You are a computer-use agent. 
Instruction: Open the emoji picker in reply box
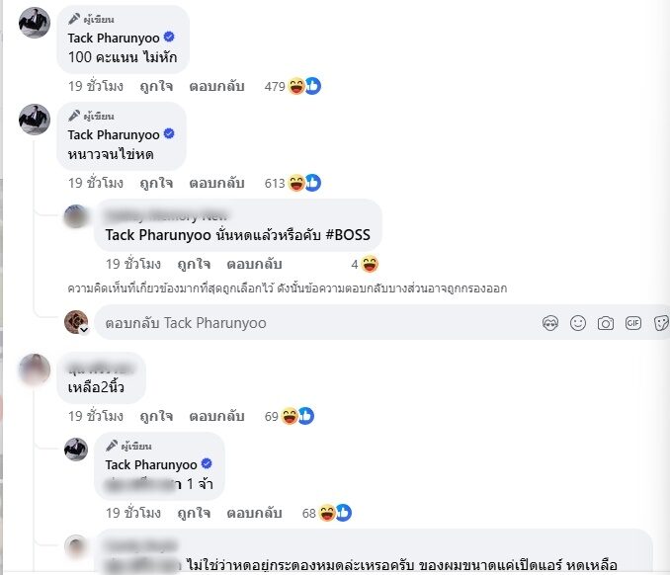coord(578,323)
